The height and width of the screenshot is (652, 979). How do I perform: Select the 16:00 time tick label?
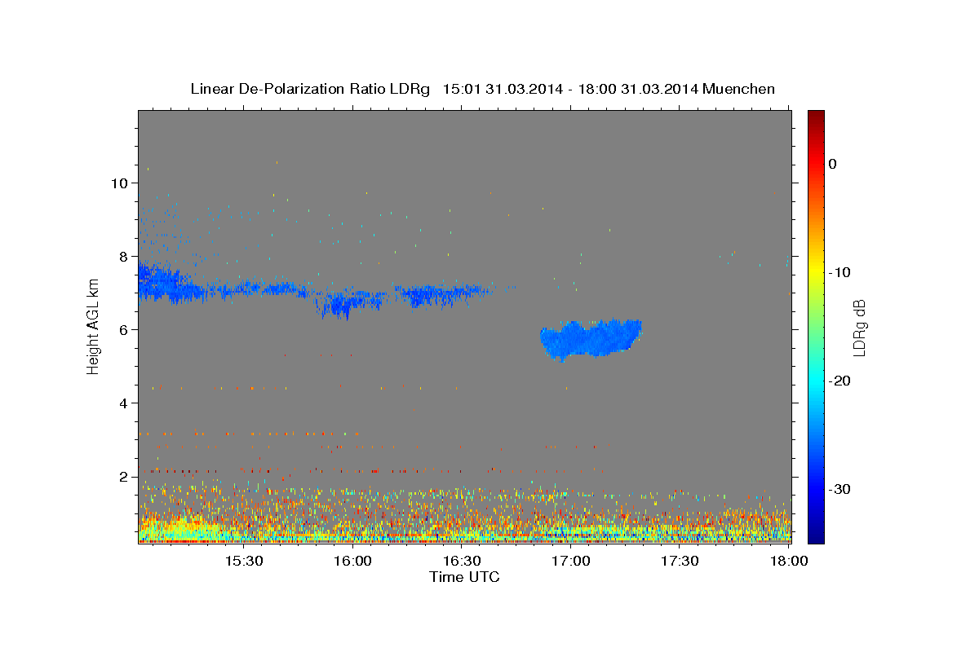click(x=352, y=562)
